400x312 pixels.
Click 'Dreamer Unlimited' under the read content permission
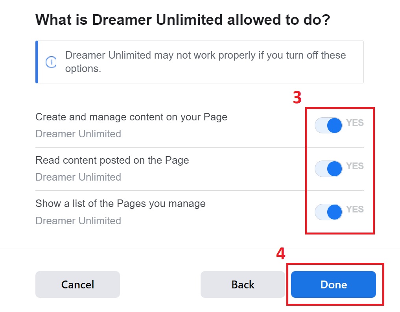click(78, 177)
